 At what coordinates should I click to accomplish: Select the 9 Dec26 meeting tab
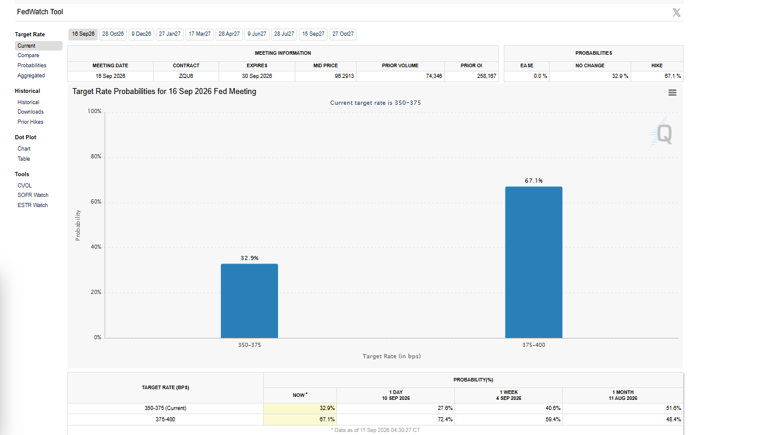[142, 34]
